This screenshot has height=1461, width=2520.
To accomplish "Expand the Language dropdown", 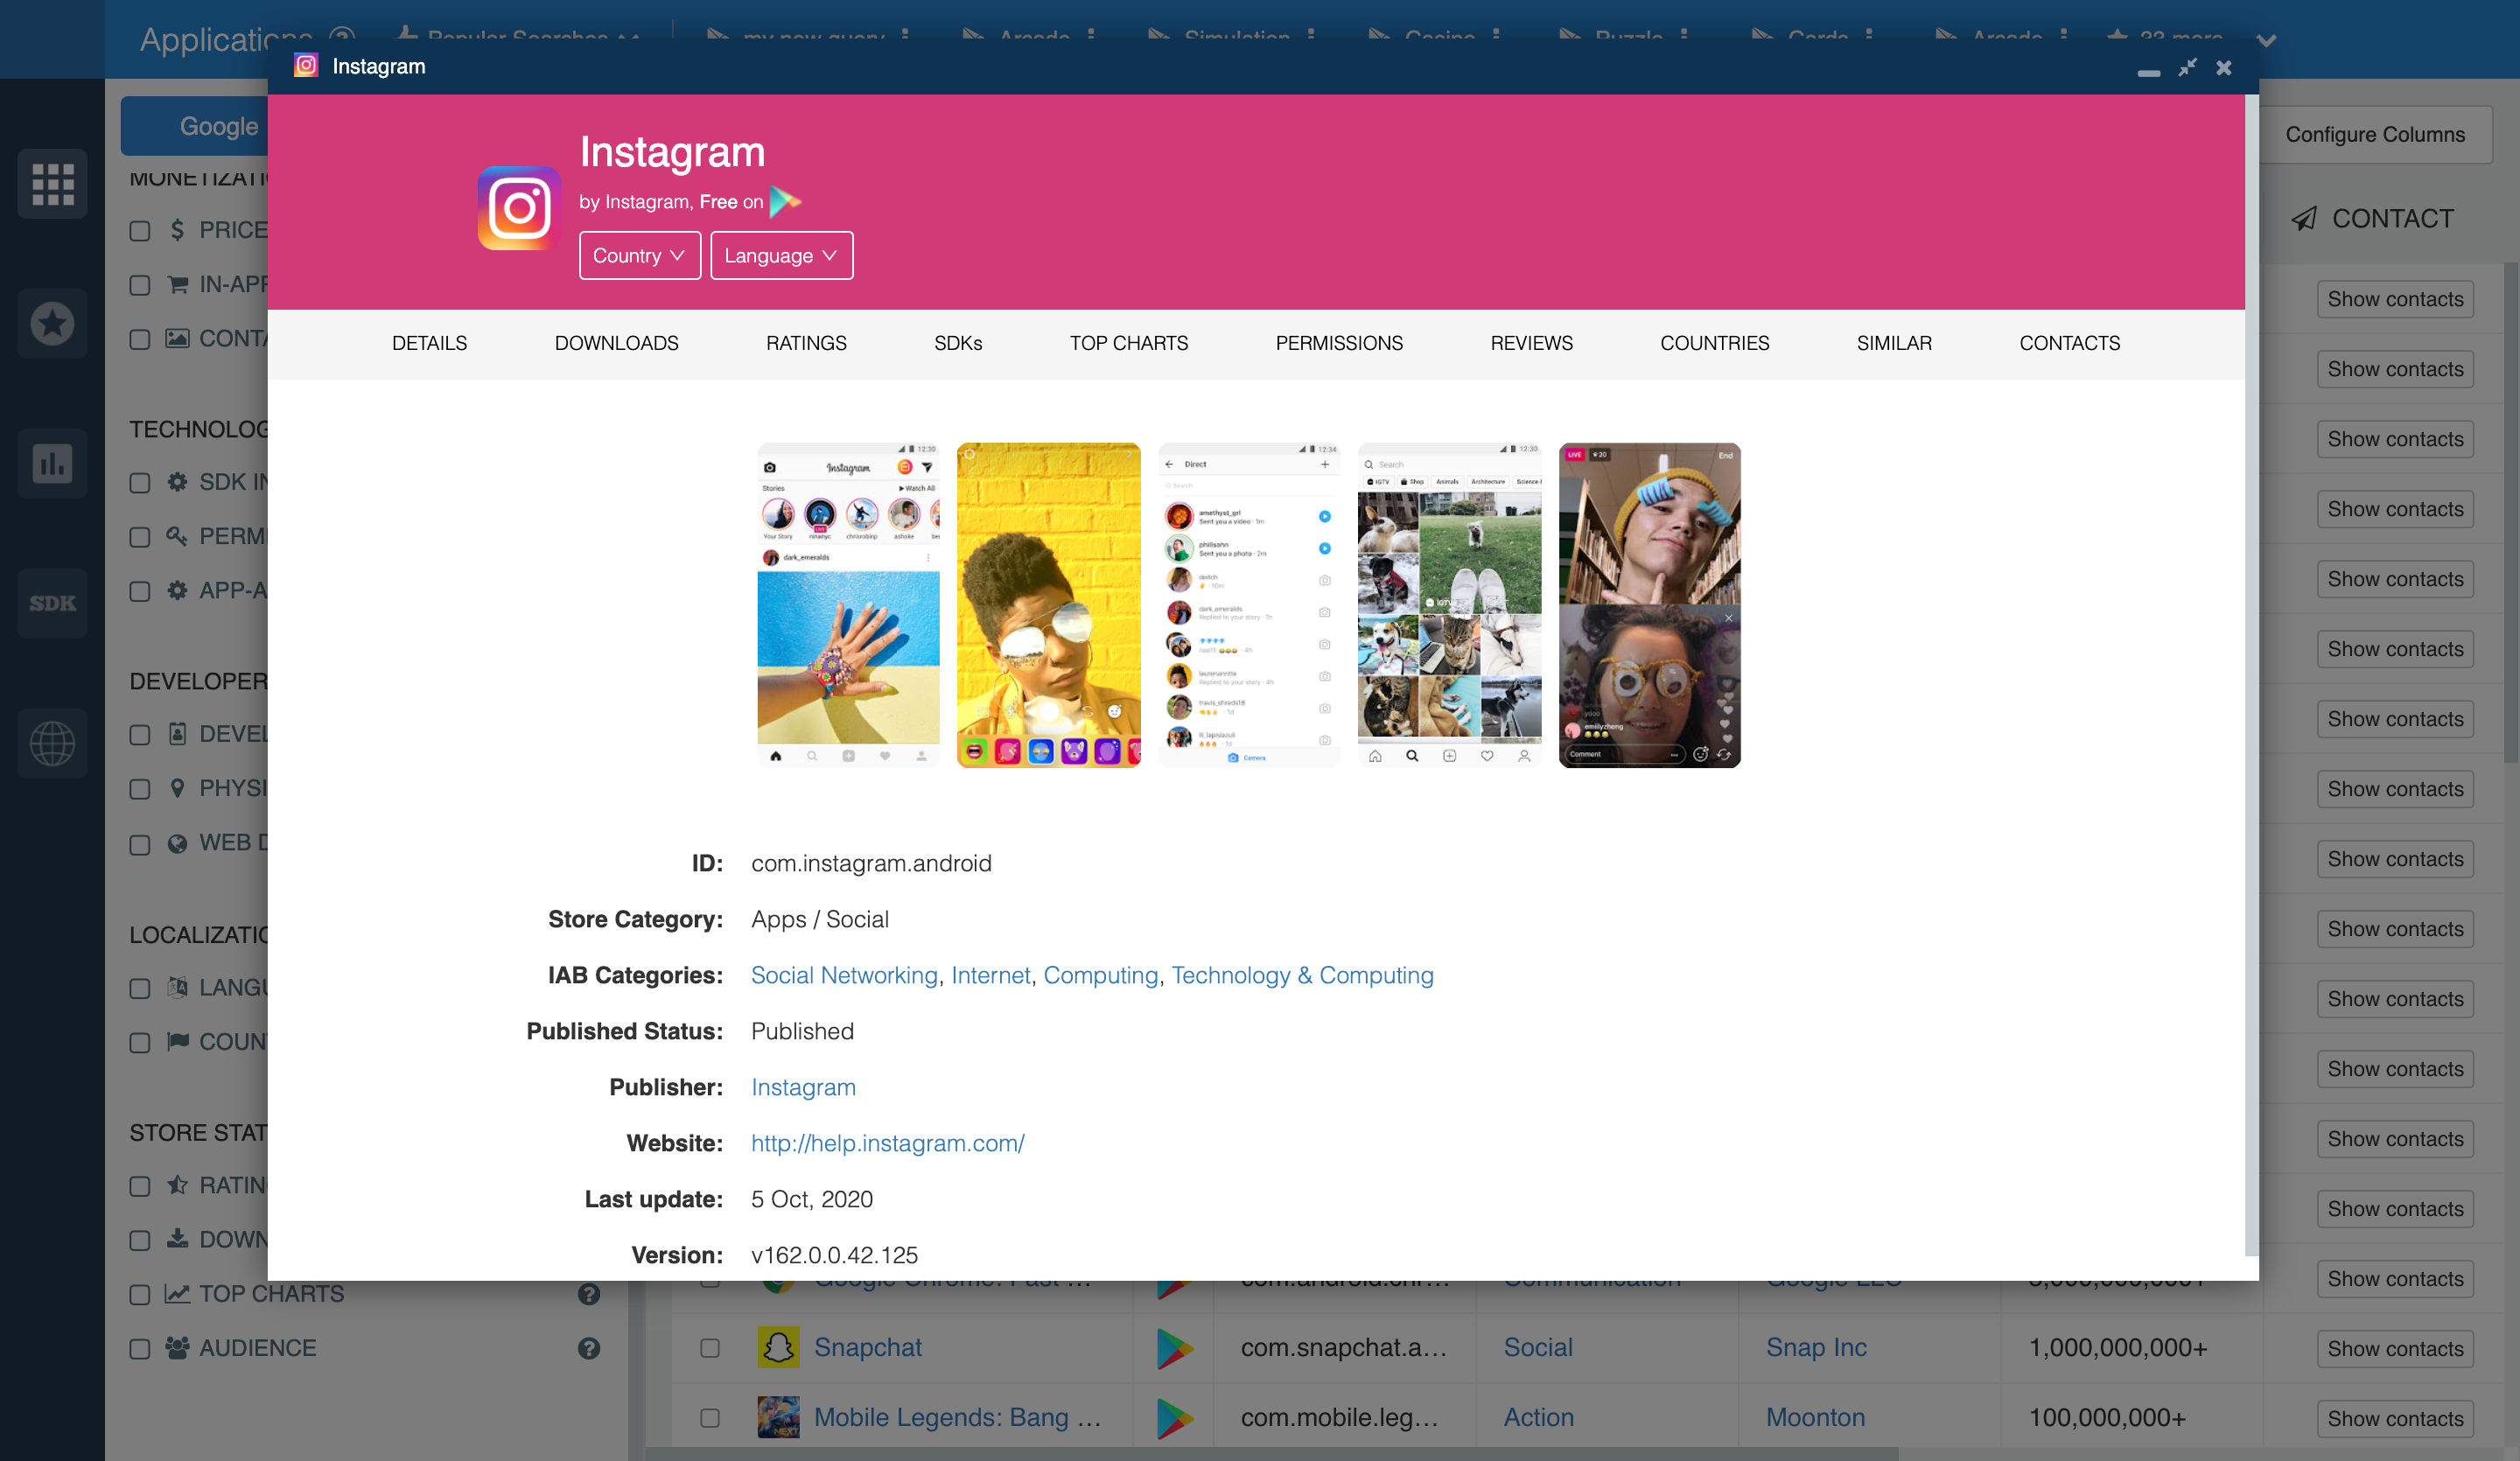I will [x=781, y=256].
